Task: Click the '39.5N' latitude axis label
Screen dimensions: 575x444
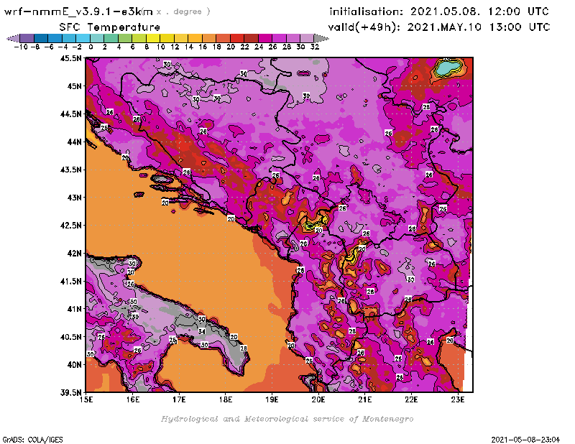Action: click(x=69, y=392)
